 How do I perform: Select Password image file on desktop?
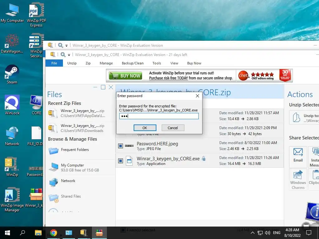pos(35,171)
